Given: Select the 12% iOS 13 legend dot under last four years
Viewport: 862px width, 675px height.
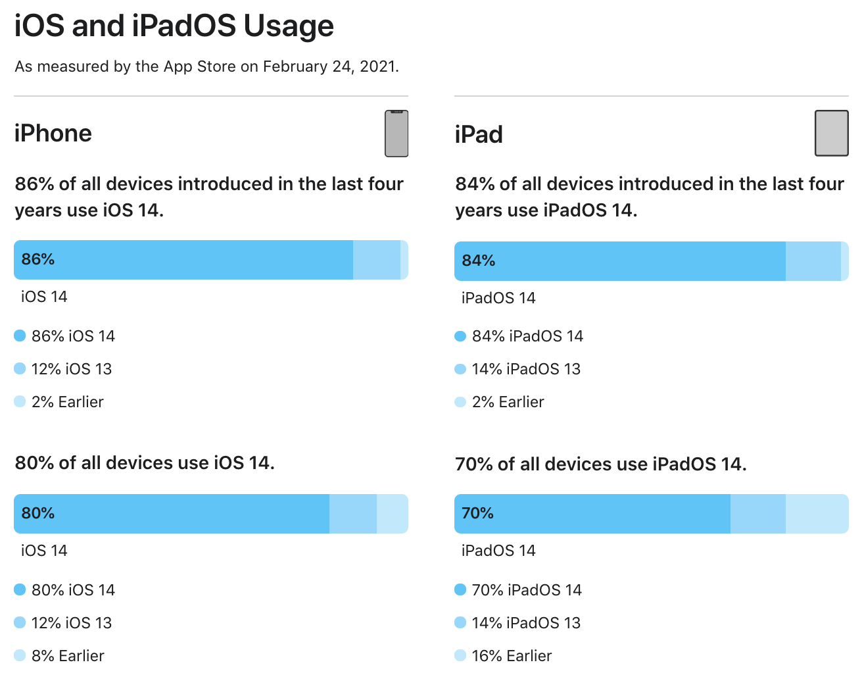Looking at the screenshot, I should [20, 369].
